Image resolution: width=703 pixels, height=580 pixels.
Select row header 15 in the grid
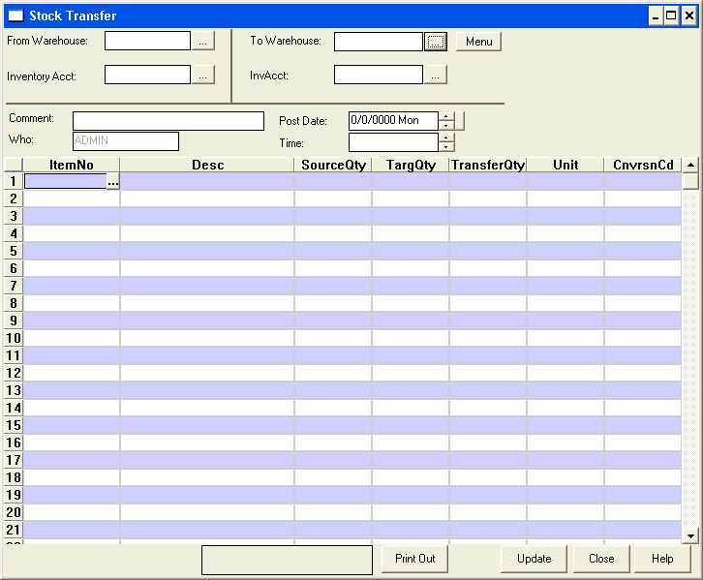tap(13, 425)
